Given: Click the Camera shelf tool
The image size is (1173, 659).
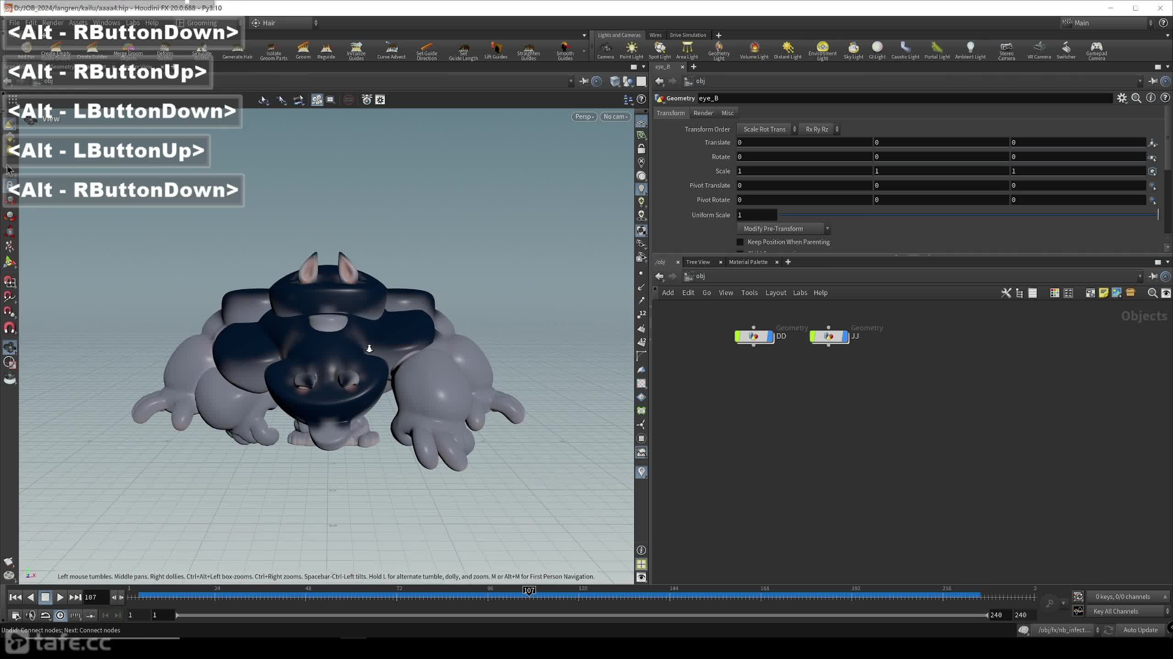Looking at the screenshot, I should tap(605, 50).
